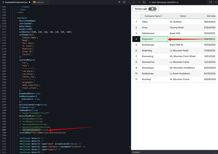Viewport: 218px width, 154px height.
Task: Select the Browsebug cell
Action: coord(154,56)
